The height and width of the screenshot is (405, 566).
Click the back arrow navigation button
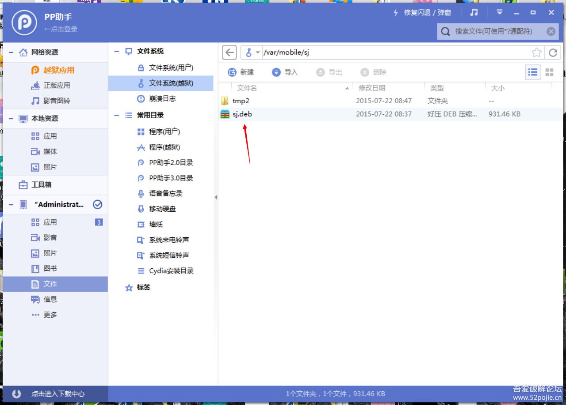pyautogui.click(x=229, y=52)
